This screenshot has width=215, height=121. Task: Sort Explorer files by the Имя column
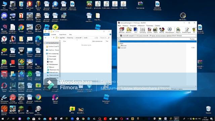64,41
